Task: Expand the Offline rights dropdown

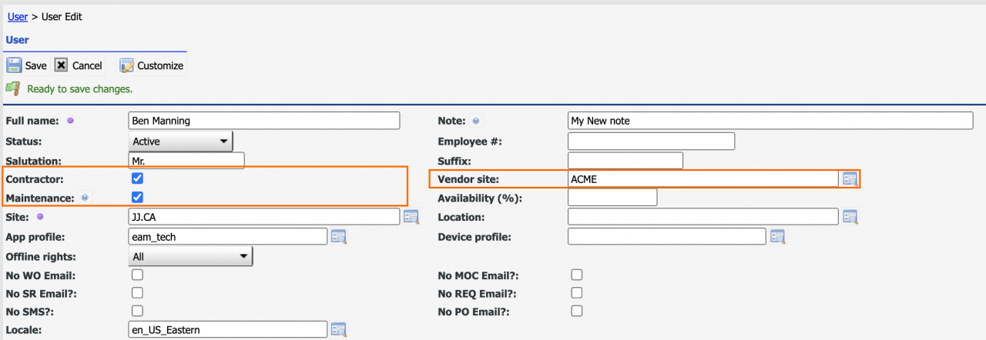Action: click(x=190, y=256)
